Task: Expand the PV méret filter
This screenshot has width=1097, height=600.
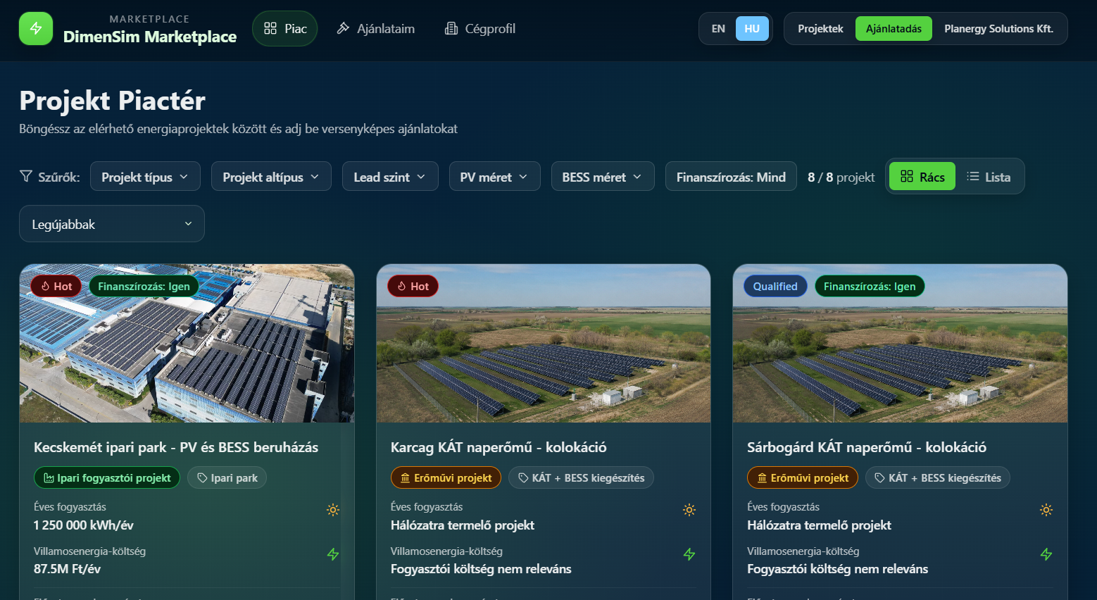Action: pos(494,177)
